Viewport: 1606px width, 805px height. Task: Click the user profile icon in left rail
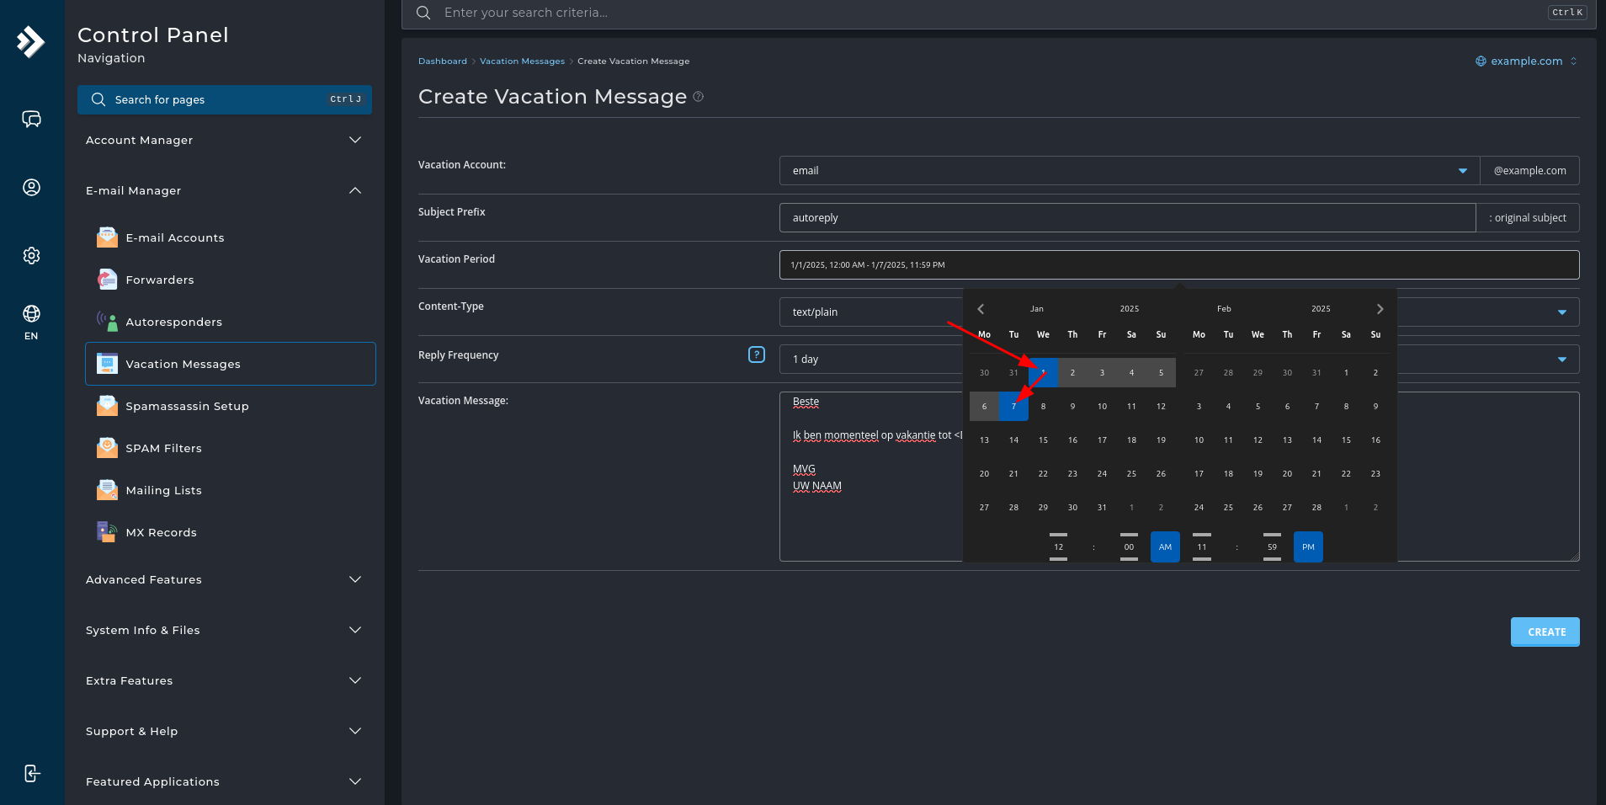(x=31, y=188)
